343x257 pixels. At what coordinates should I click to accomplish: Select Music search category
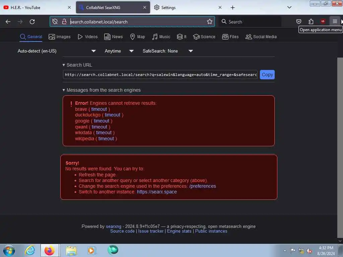tap(161, 37)
